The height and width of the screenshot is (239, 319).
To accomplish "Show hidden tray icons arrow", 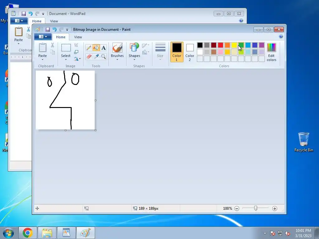I will click(265, 233).
